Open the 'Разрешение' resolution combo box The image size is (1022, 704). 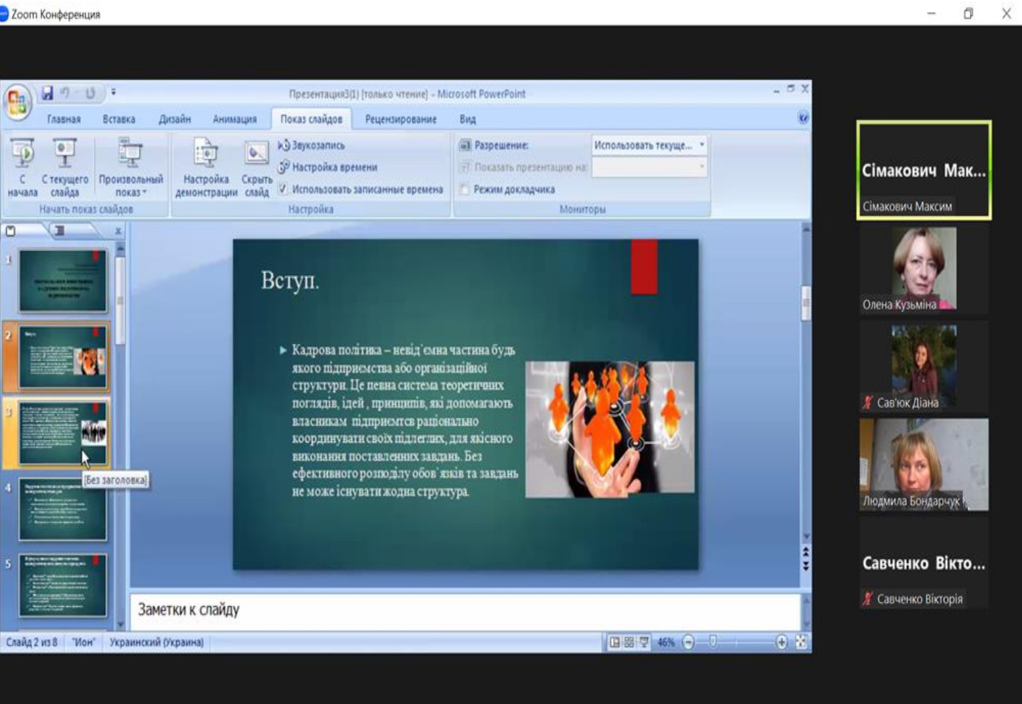(x=648, y=145)
